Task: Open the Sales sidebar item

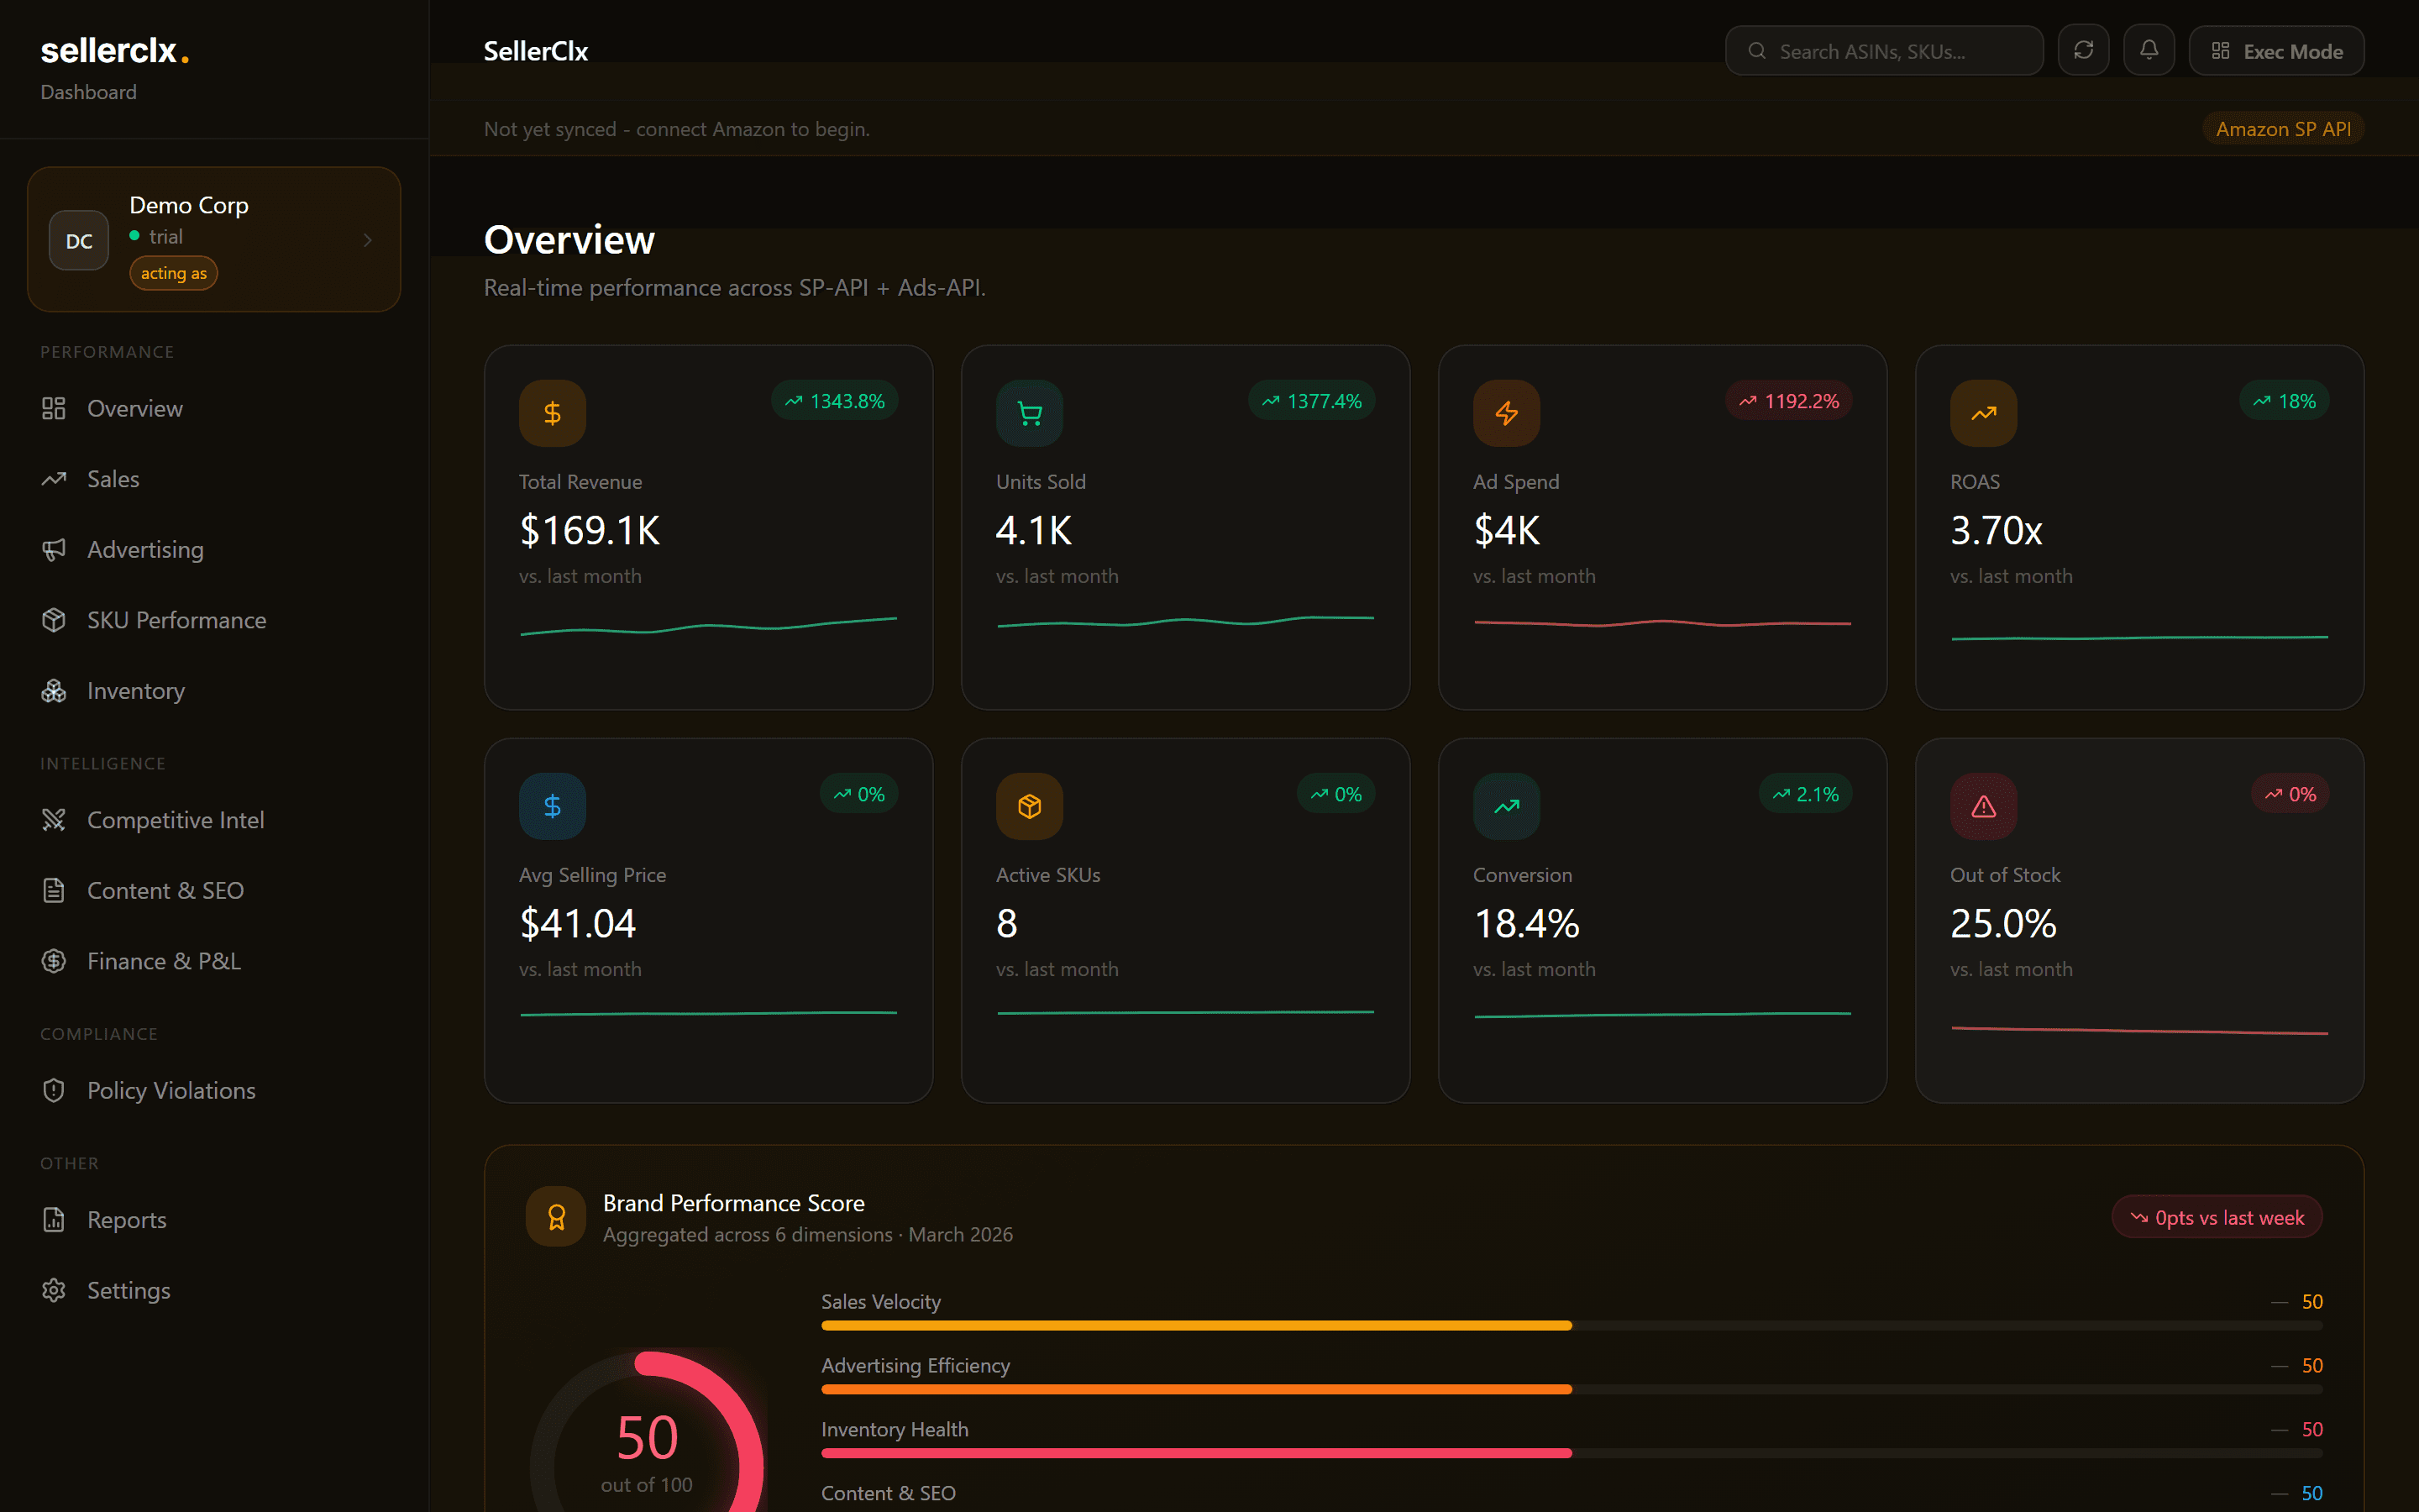Action: point(214,479)
